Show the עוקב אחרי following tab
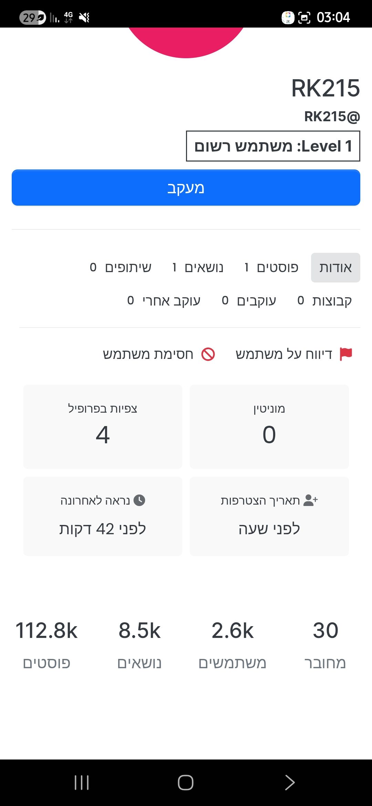Viewport: 372px width, 806px height. pos(164,301)
